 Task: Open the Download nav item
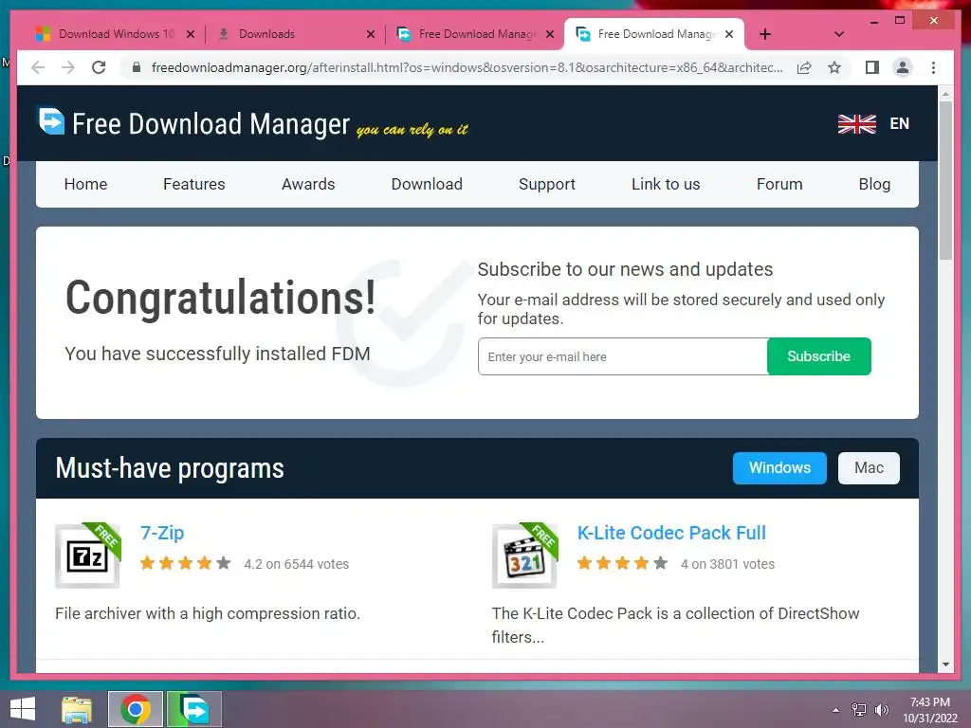[427, 184]
